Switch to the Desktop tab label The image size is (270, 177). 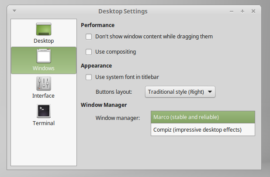click(44, 41)
